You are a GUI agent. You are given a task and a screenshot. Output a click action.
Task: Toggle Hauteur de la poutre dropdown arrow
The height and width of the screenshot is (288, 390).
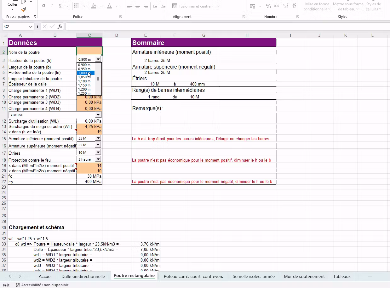(98, 59)
